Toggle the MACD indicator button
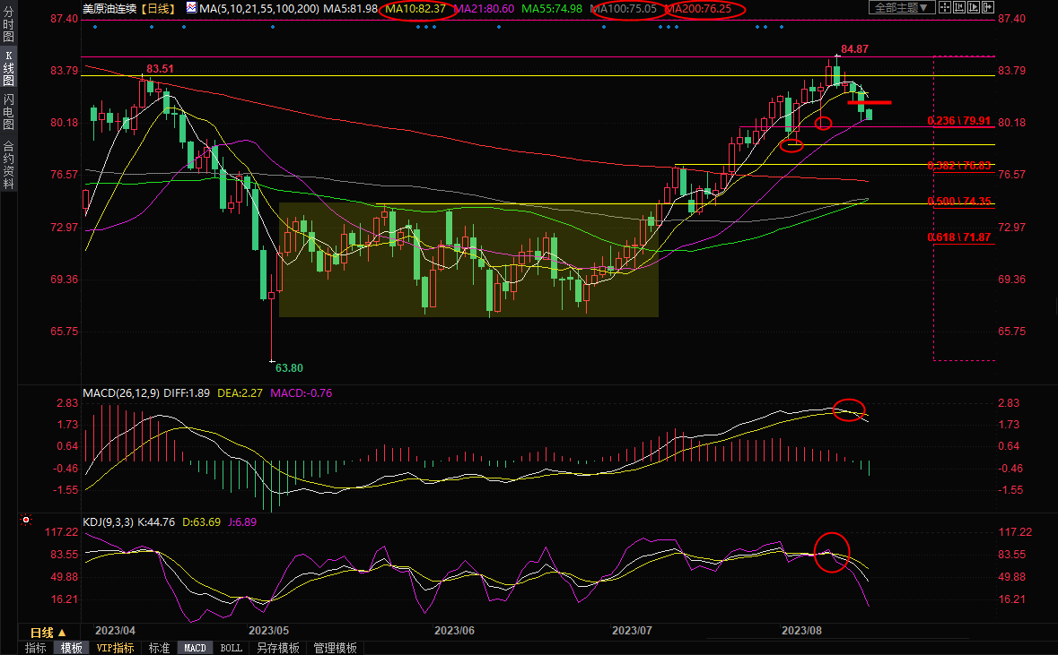Viewport: 1058px width, 655px height. (195, 648)
